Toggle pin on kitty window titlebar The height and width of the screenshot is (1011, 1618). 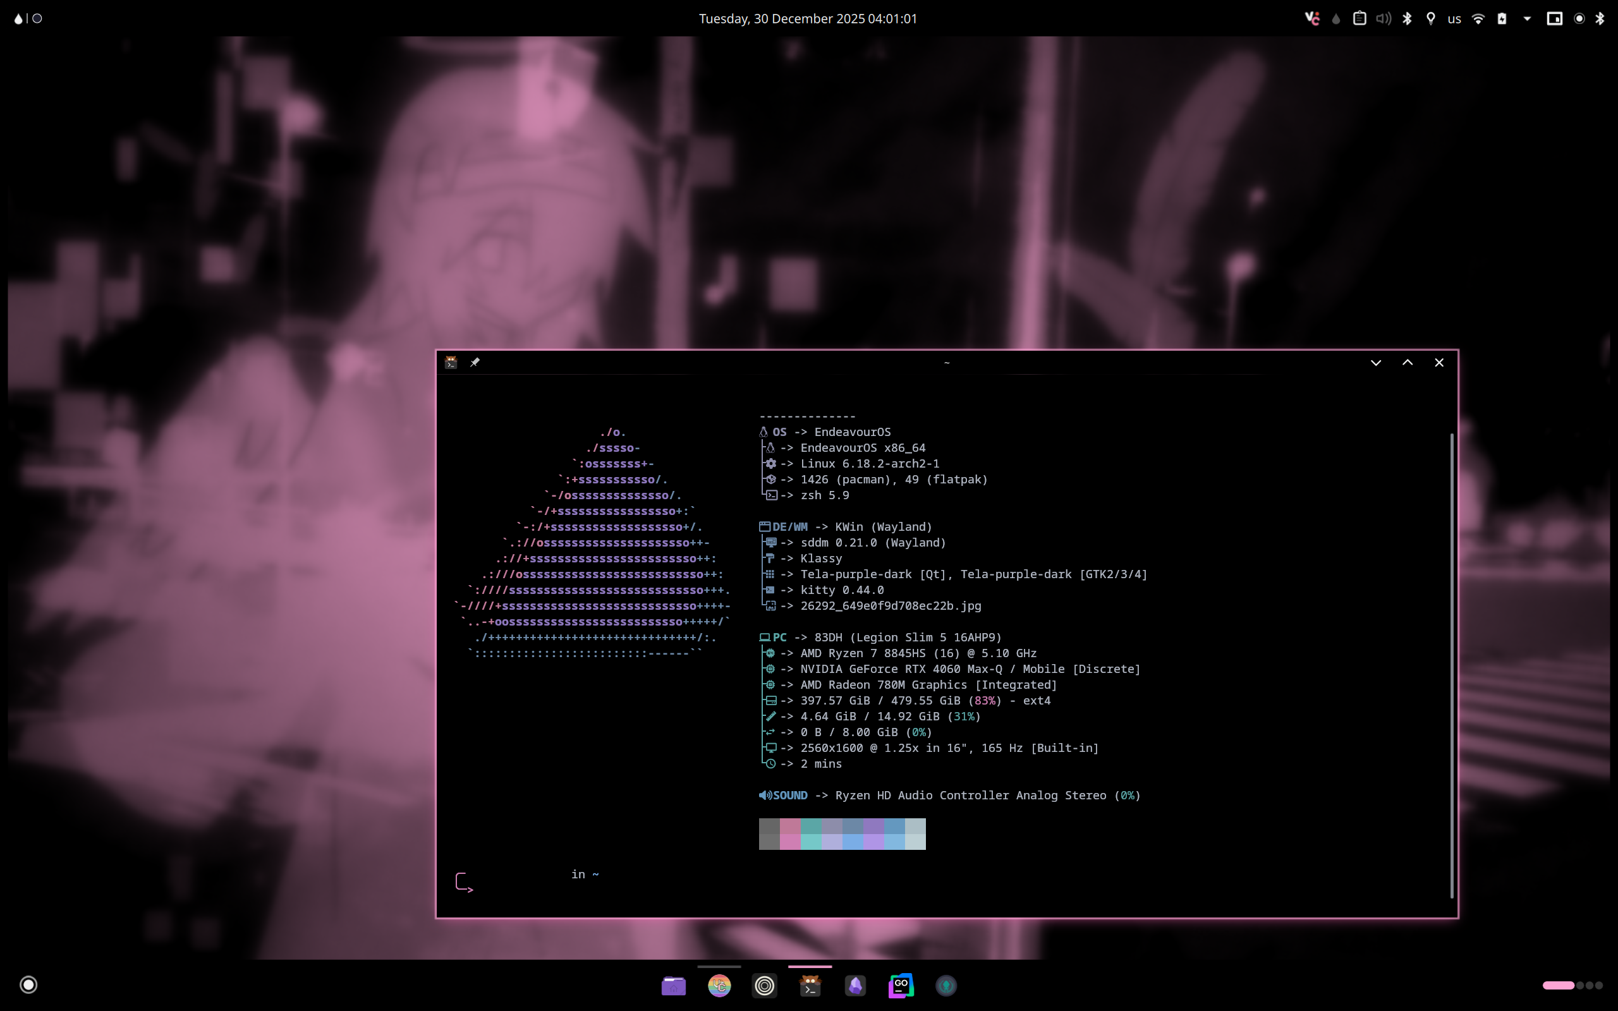[475, 363]
